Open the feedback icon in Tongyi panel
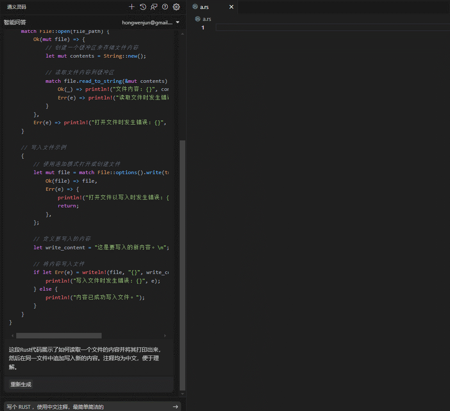450x411 pixels. pos(154,7)
